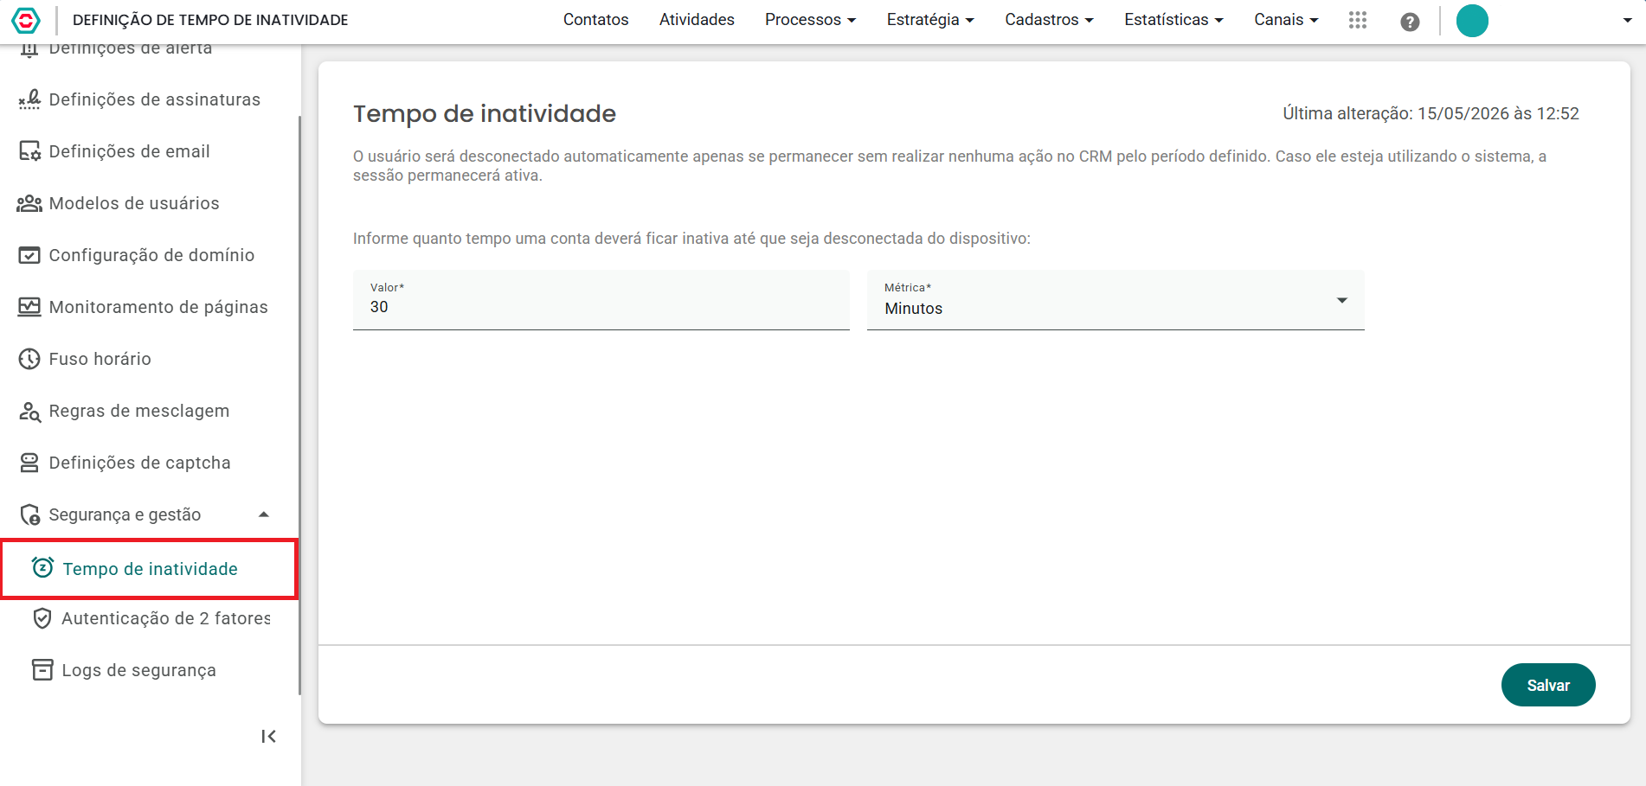The height and width of the screenshot is (786, 1646).
Task: Click the sidebar scrollbar
Action: pyautogui.click(x=299, y=405)
